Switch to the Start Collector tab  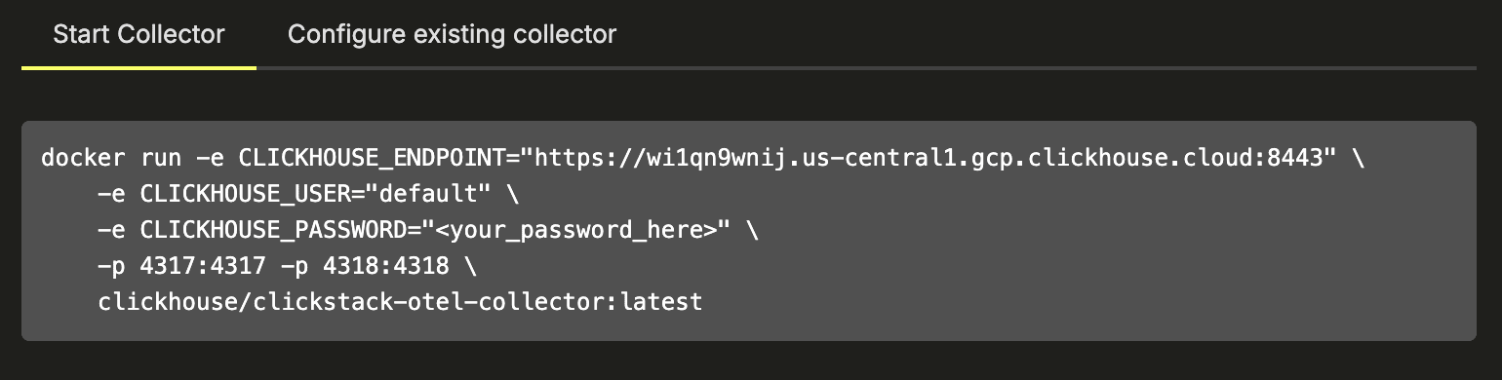coord(138,34)
